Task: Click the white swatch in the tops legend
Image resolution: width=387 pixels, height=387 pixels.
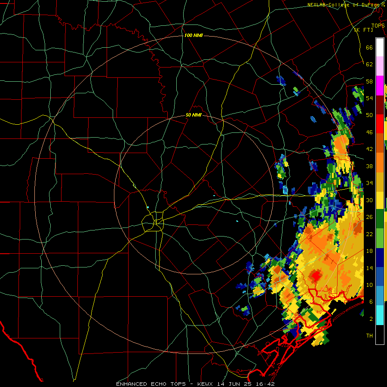Action: (x=380, y=47)
